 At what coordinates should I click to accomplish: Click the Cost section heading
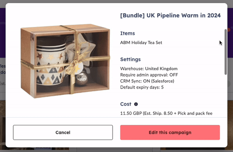click(x=126, y=104)
